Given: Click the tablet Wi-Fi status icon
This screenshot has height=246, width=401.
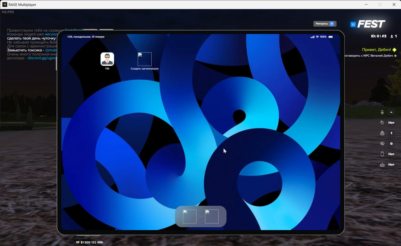Looking at the screenshot, I should point(317,37).
